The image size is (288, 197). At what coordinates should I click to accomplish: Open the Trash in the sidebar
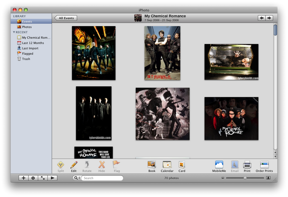coord(31,59)
